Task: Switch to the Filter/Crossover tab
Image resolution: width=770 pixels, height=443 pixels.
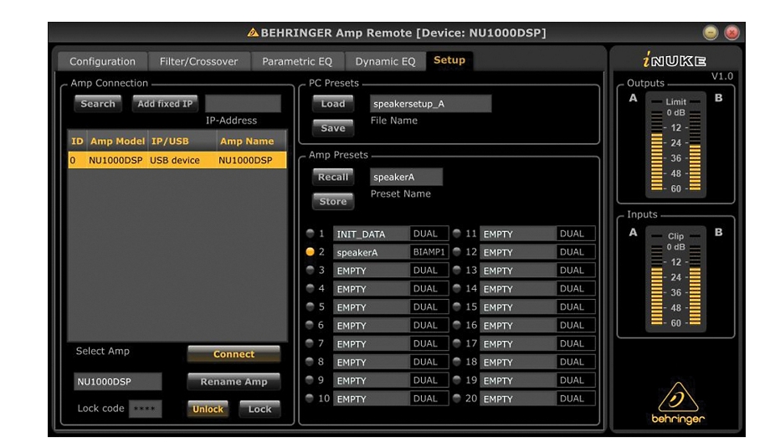Action: point(199,61)
